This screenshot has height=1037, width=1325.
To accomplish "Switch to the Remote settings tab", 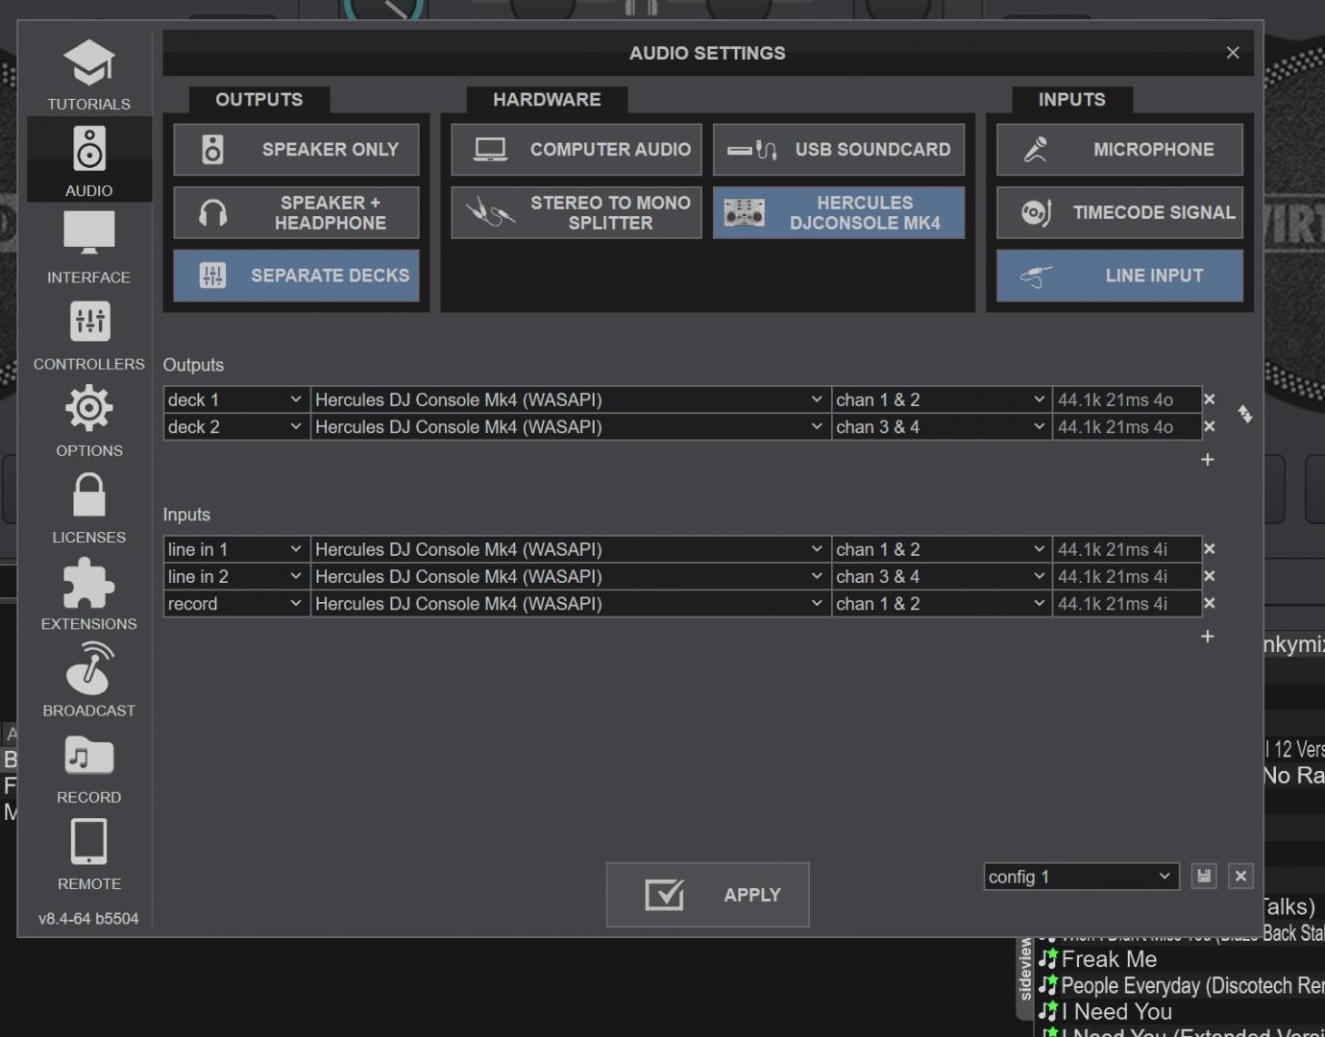I will [x=88, y=855].
